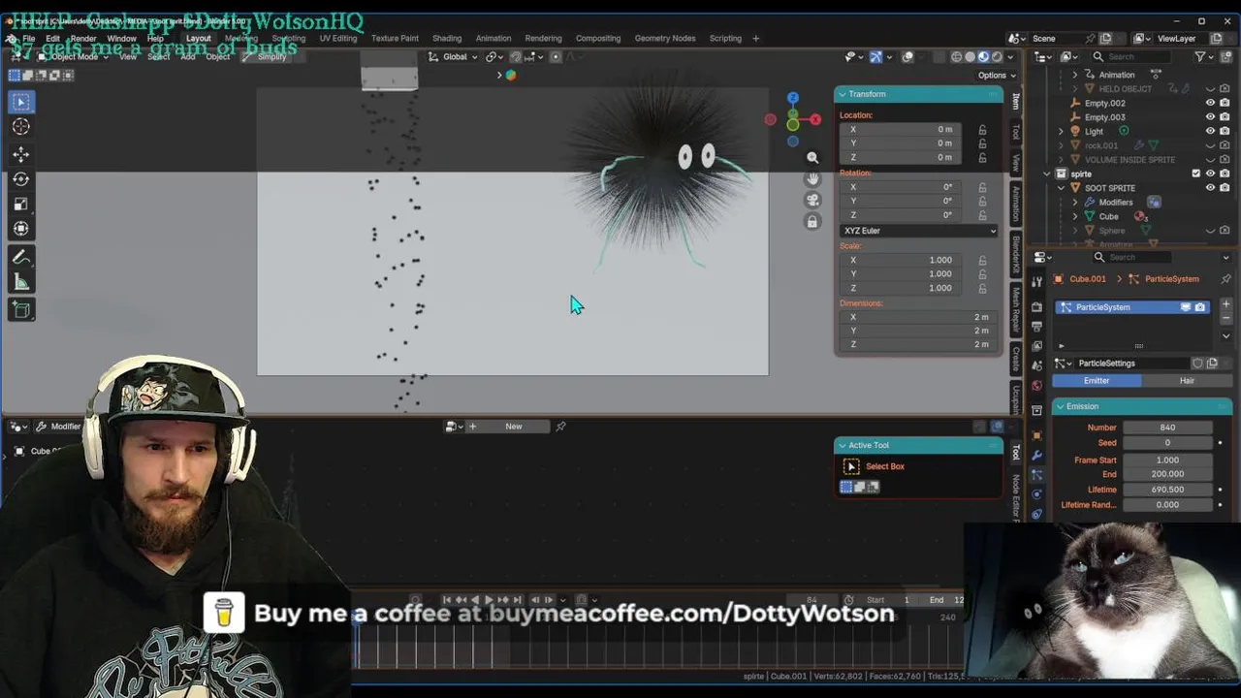This screenshot has width=1241, height=698.
Task: Select the Move tool
Action: 21,154
